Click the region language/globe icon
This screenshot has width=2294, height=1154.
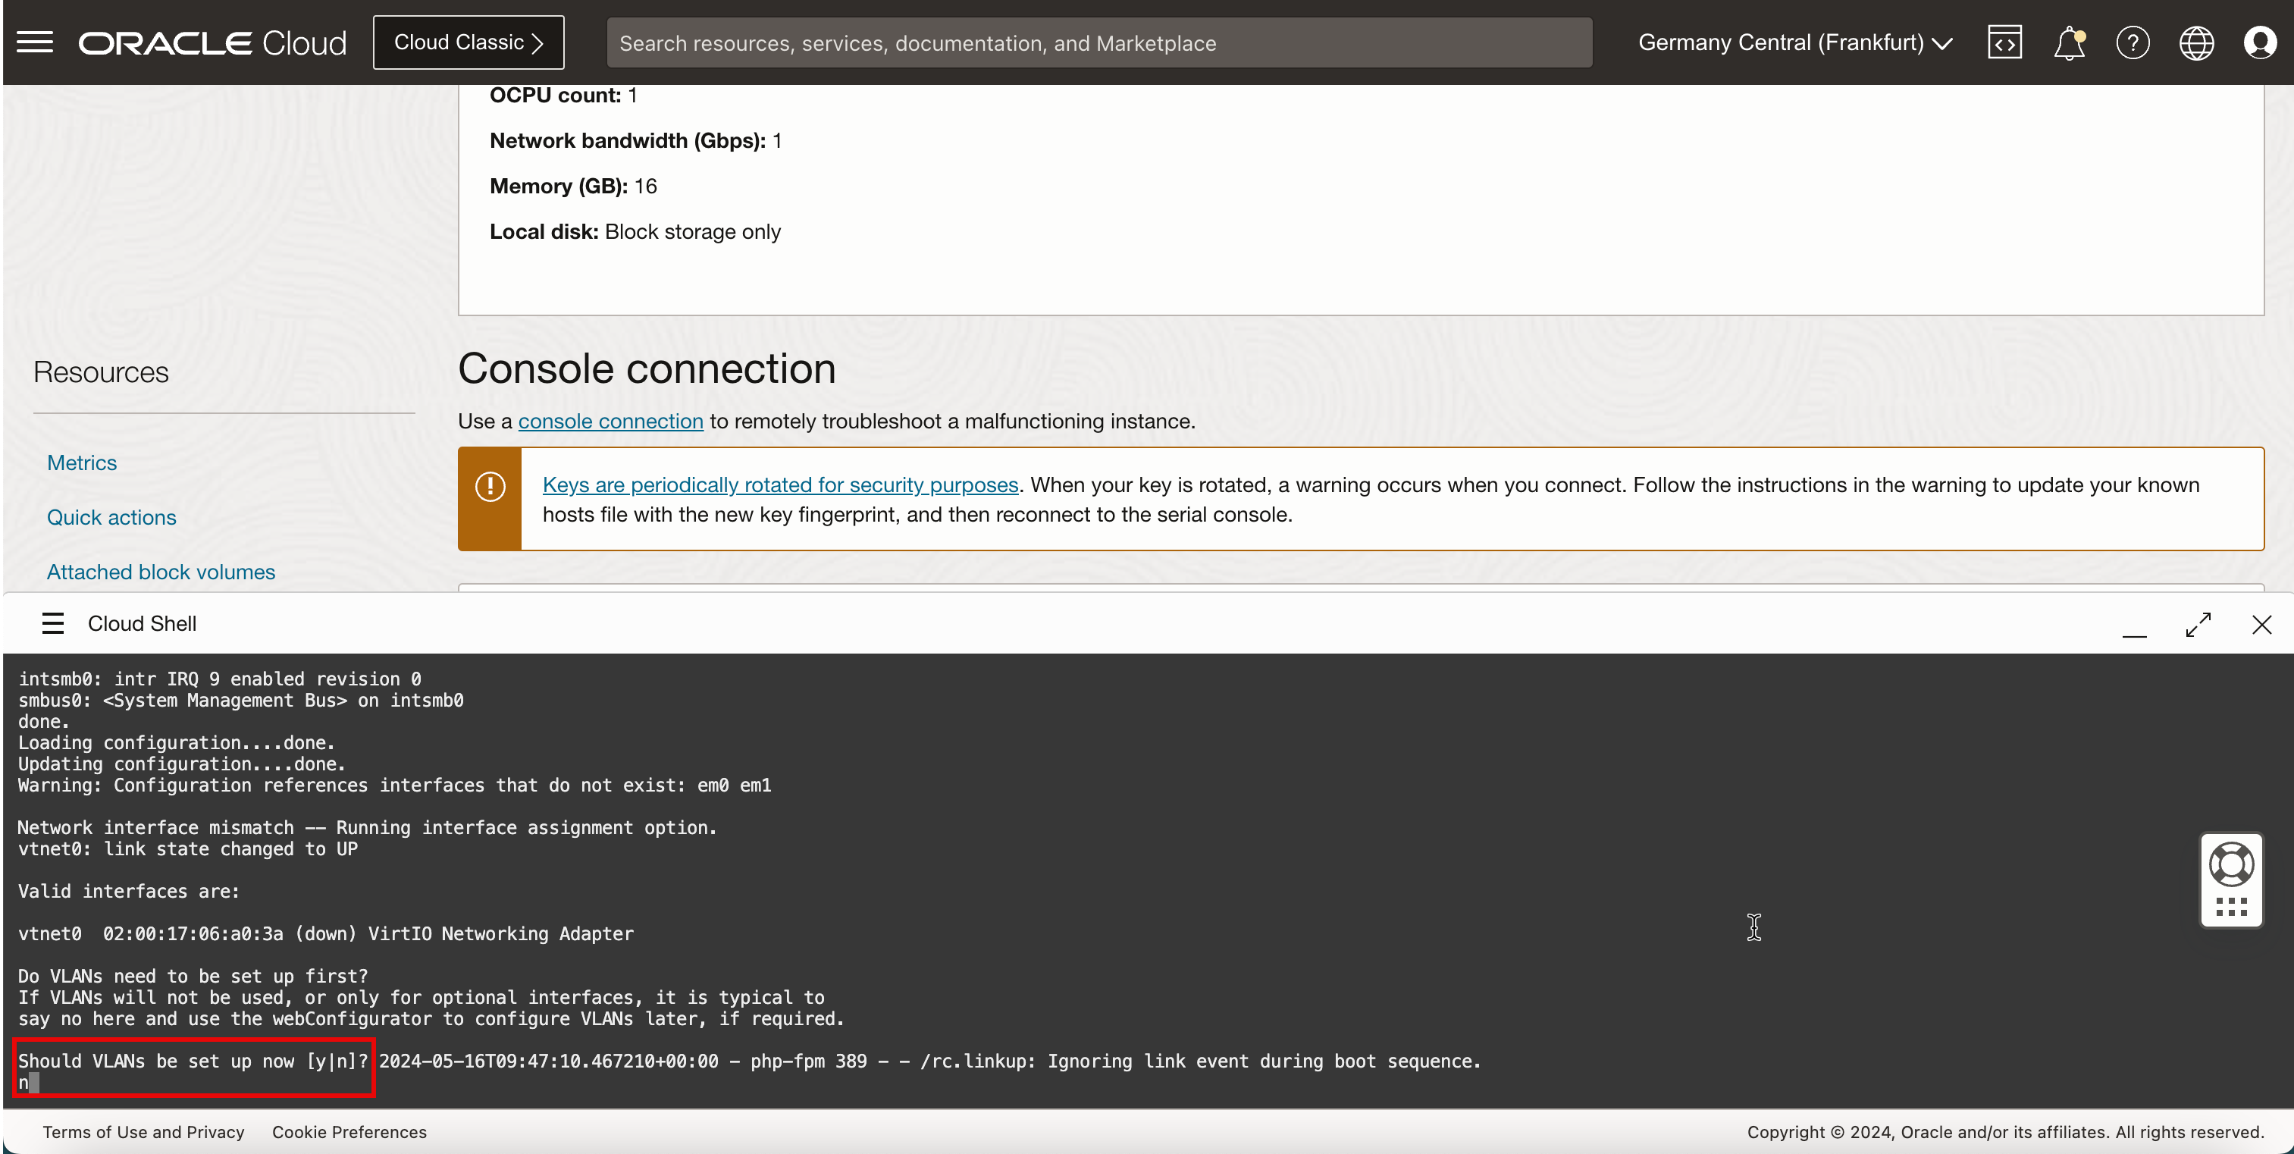click(x=2197, y=42)
